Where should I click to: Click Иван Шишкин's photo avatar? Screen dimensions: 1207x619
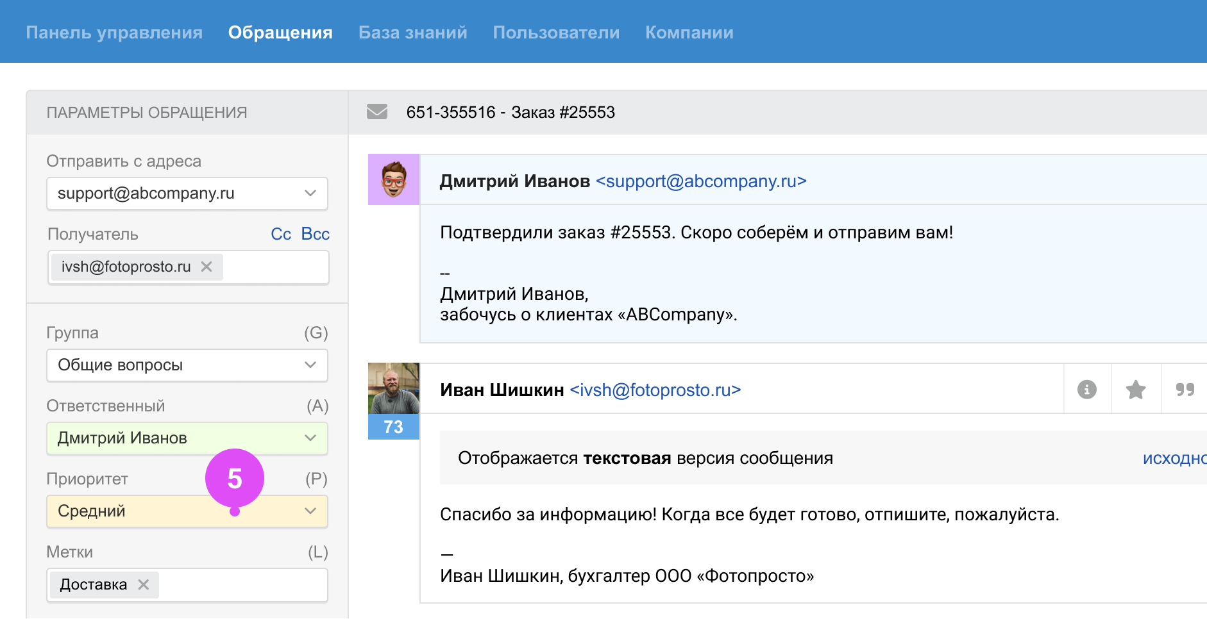coord(393,388)
